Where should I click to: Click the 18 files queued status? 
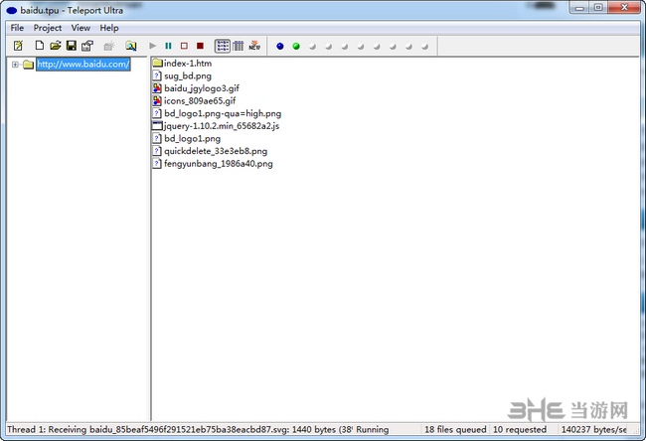pyautogui.click(x=455, y=429)
